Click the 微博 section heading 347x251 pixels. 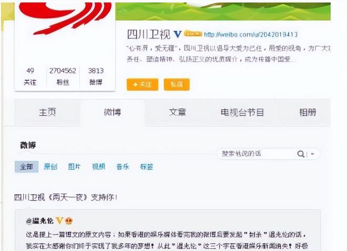28,145
